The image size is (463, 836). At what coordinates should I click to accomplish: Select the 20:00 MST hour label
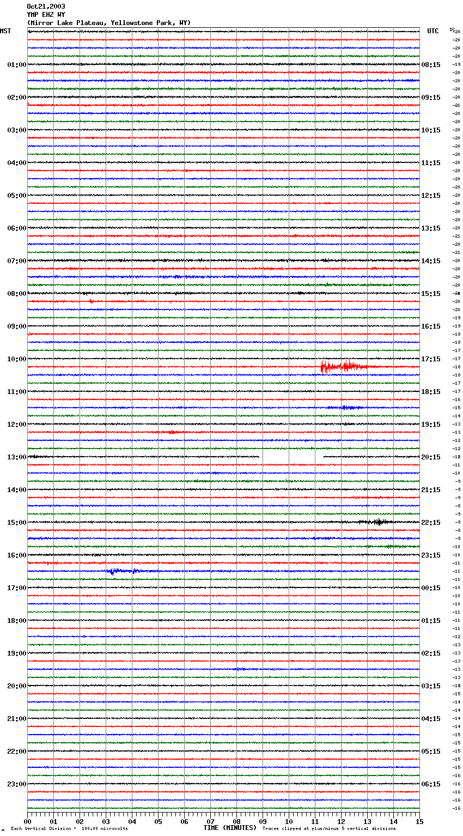17,686
